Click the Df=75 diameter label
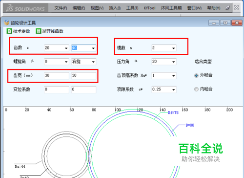The image size is (244, 178). (x=173, y=112)
